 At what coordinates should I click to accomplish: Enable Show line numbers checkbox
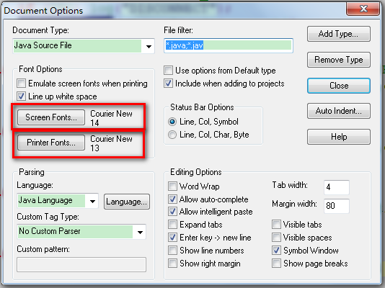point(172,251)
